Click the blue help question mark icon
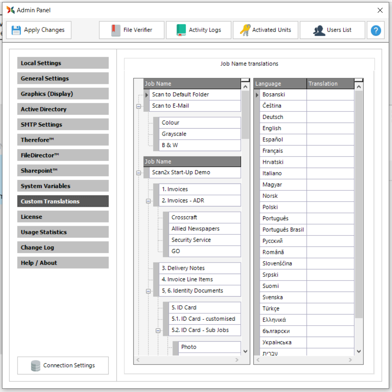The image size is (392, 392). pos(376,30)
